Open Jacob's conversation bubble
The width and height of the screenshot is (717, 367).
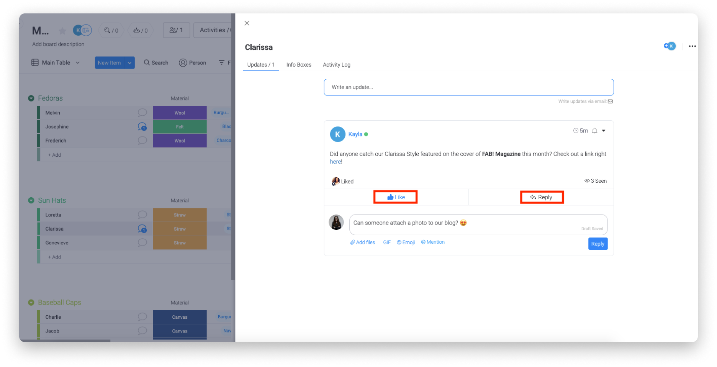point(142,331)
